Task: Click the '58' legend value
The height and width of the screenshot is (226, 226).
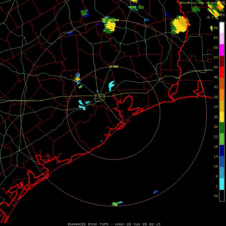Action: tap(216, 47)
